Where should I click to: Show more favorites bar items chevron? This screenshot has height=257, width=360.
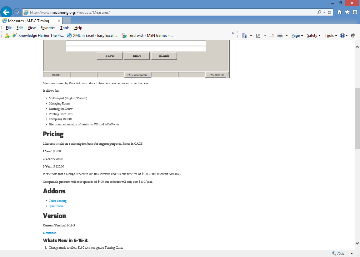pos(233,33)
